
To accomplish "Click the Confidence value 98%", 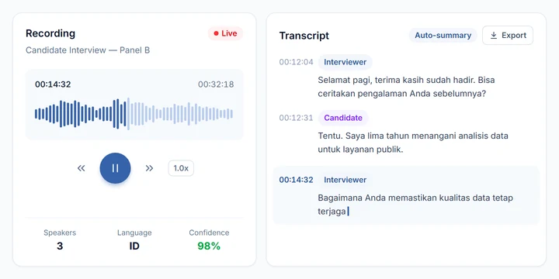I will click(x=209, y=246).
